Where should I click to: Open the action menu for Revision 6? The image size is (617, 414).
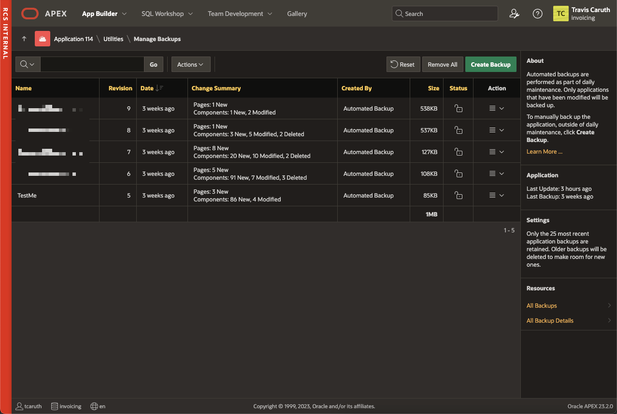[497, 174]
